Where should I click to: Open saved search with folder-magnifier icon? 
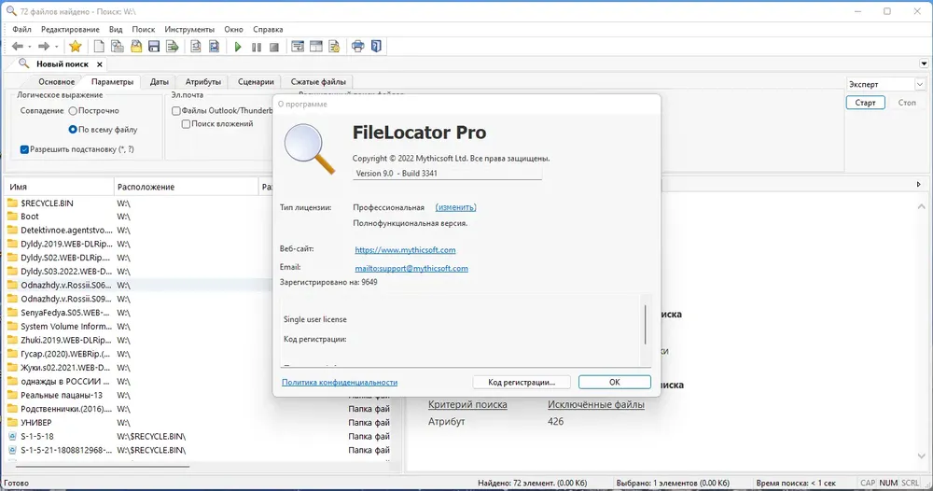(136, 47)
